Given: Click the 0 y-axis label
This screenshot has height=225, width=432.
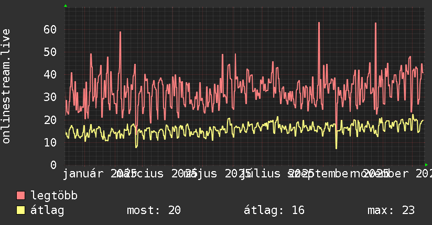Looking at the screenshot, I should point(53,165).
